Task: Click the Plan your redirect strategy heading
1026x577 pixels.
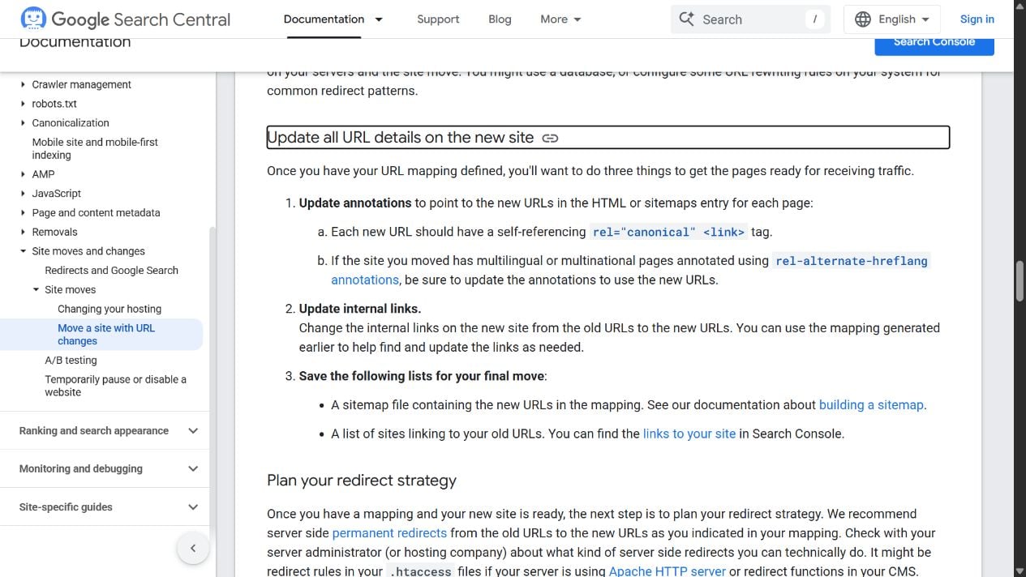Action: 362,481
